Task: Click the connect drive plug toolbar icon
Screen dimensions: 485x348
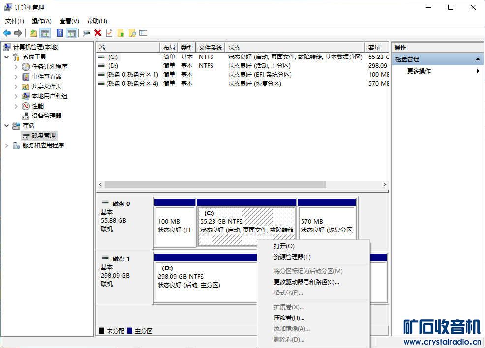Action: [86, 33]
